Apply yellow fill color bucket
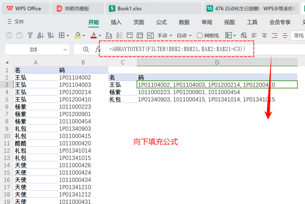The width and height of the screenshot is (305, 204). coord(78,36)
